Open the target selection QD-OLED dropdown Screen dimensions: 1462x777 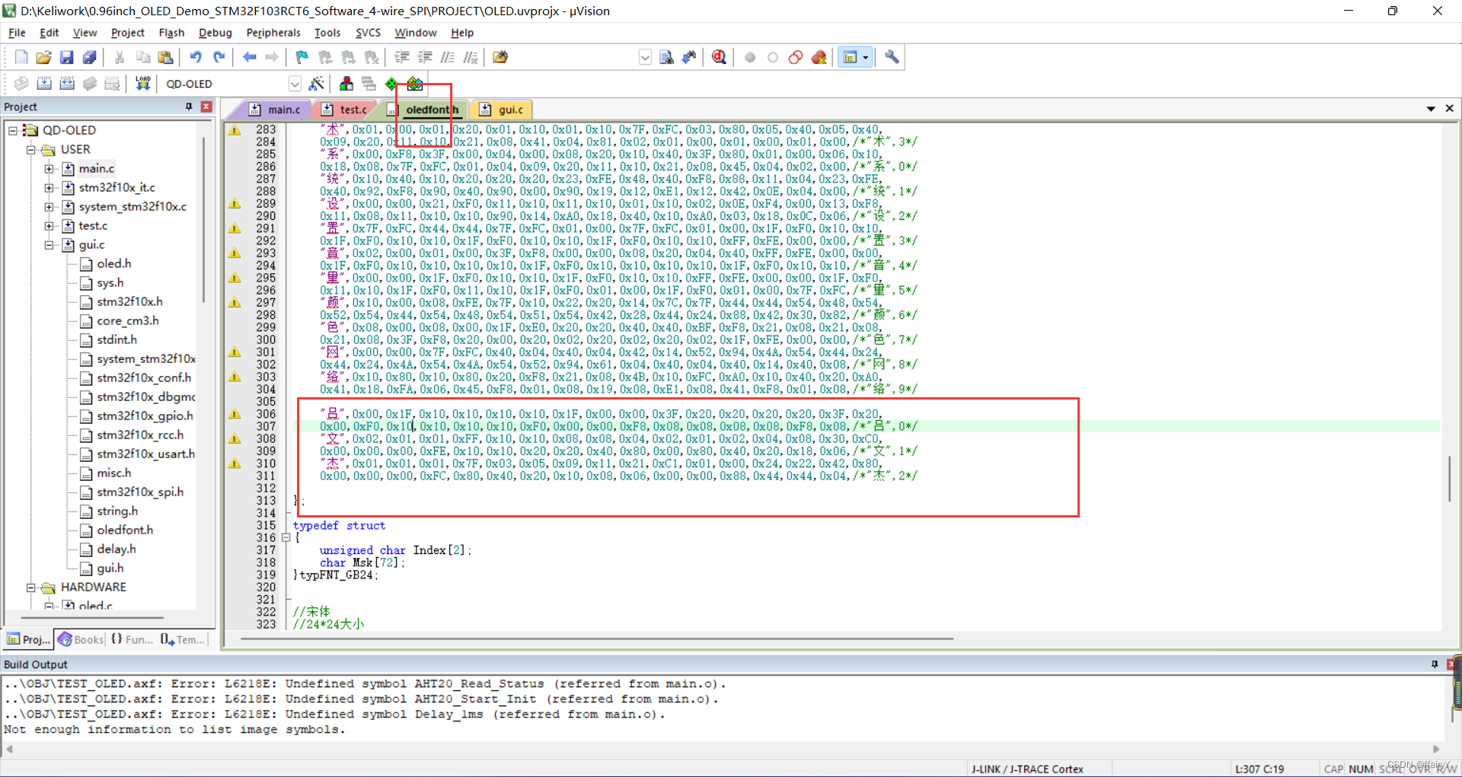pyautogui.click(x=295, y=84)
